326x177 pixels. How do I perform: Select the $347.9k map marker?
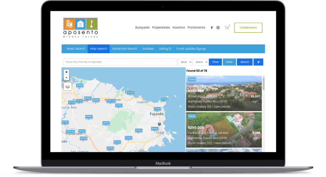(111, 101)
